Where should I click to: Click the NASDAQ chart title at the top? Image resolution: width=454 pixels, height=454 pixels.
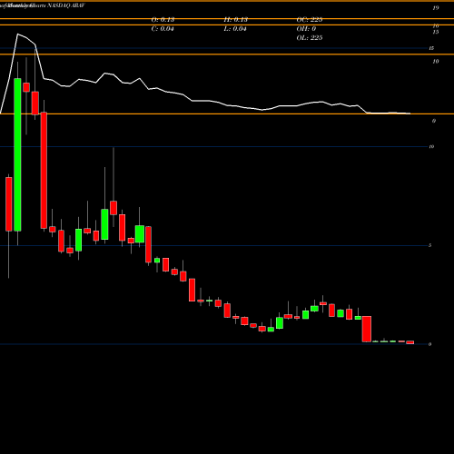click(43, 5)
